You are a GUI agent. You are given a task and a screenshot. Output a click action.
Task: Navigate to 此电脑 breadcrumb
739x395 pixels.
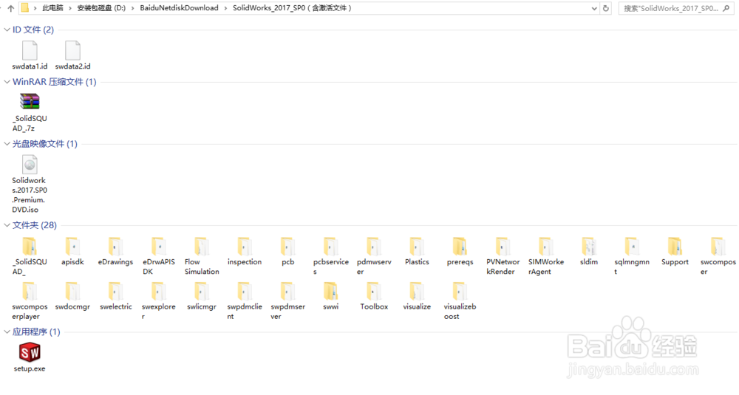tap(52, 8)
